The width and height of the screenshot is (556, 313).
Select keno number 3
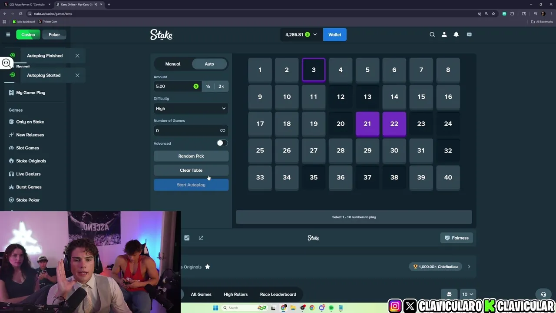point(314,70)
